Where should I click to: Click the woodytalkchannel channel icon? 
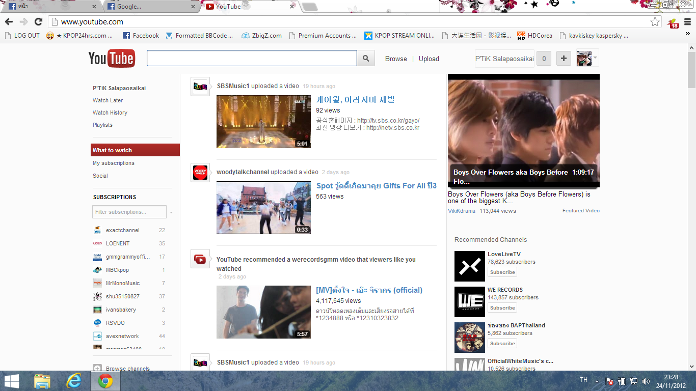[x=200, y=173]
